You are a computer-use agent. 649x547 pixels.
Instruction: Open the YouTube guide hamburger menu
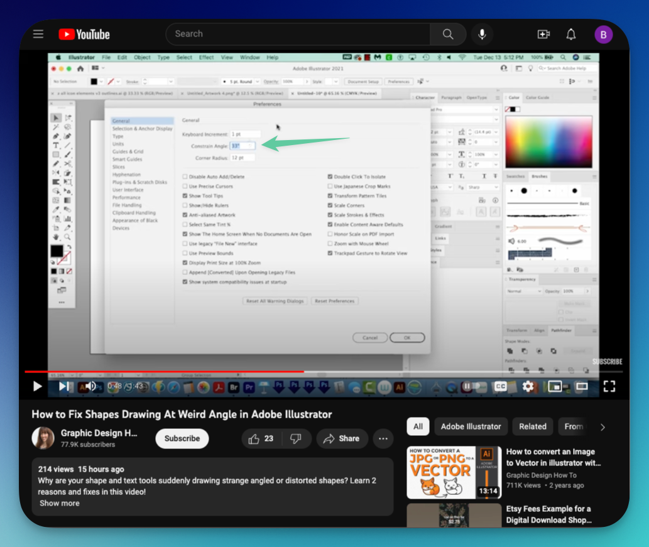coord(38,34)
